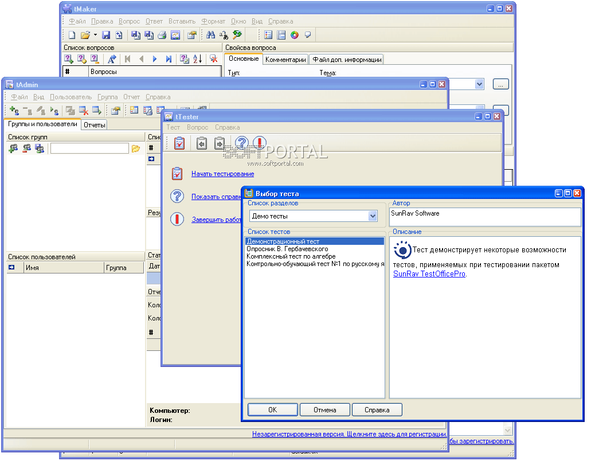Viewport: 595px width, 461px height.
Task: Click the Open folder icon in tMaker toolbar
Action: click(85, 36)
